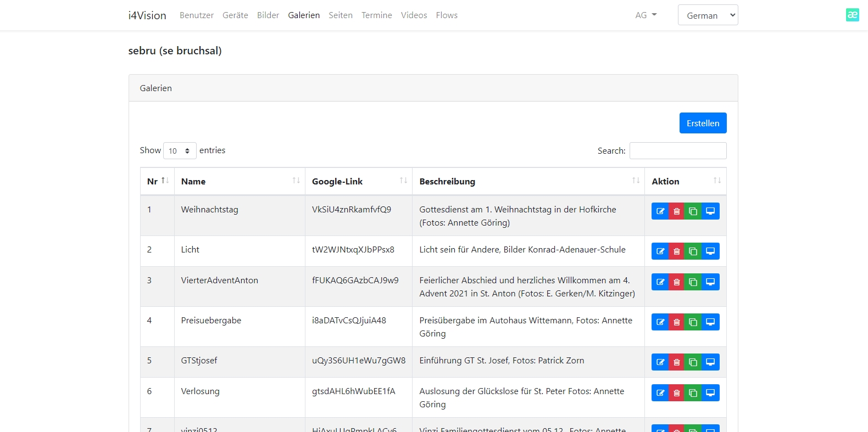Copy the Preisuebergabe gallery
This screenshot has width=868, height=432.
(x=693, y=322)
